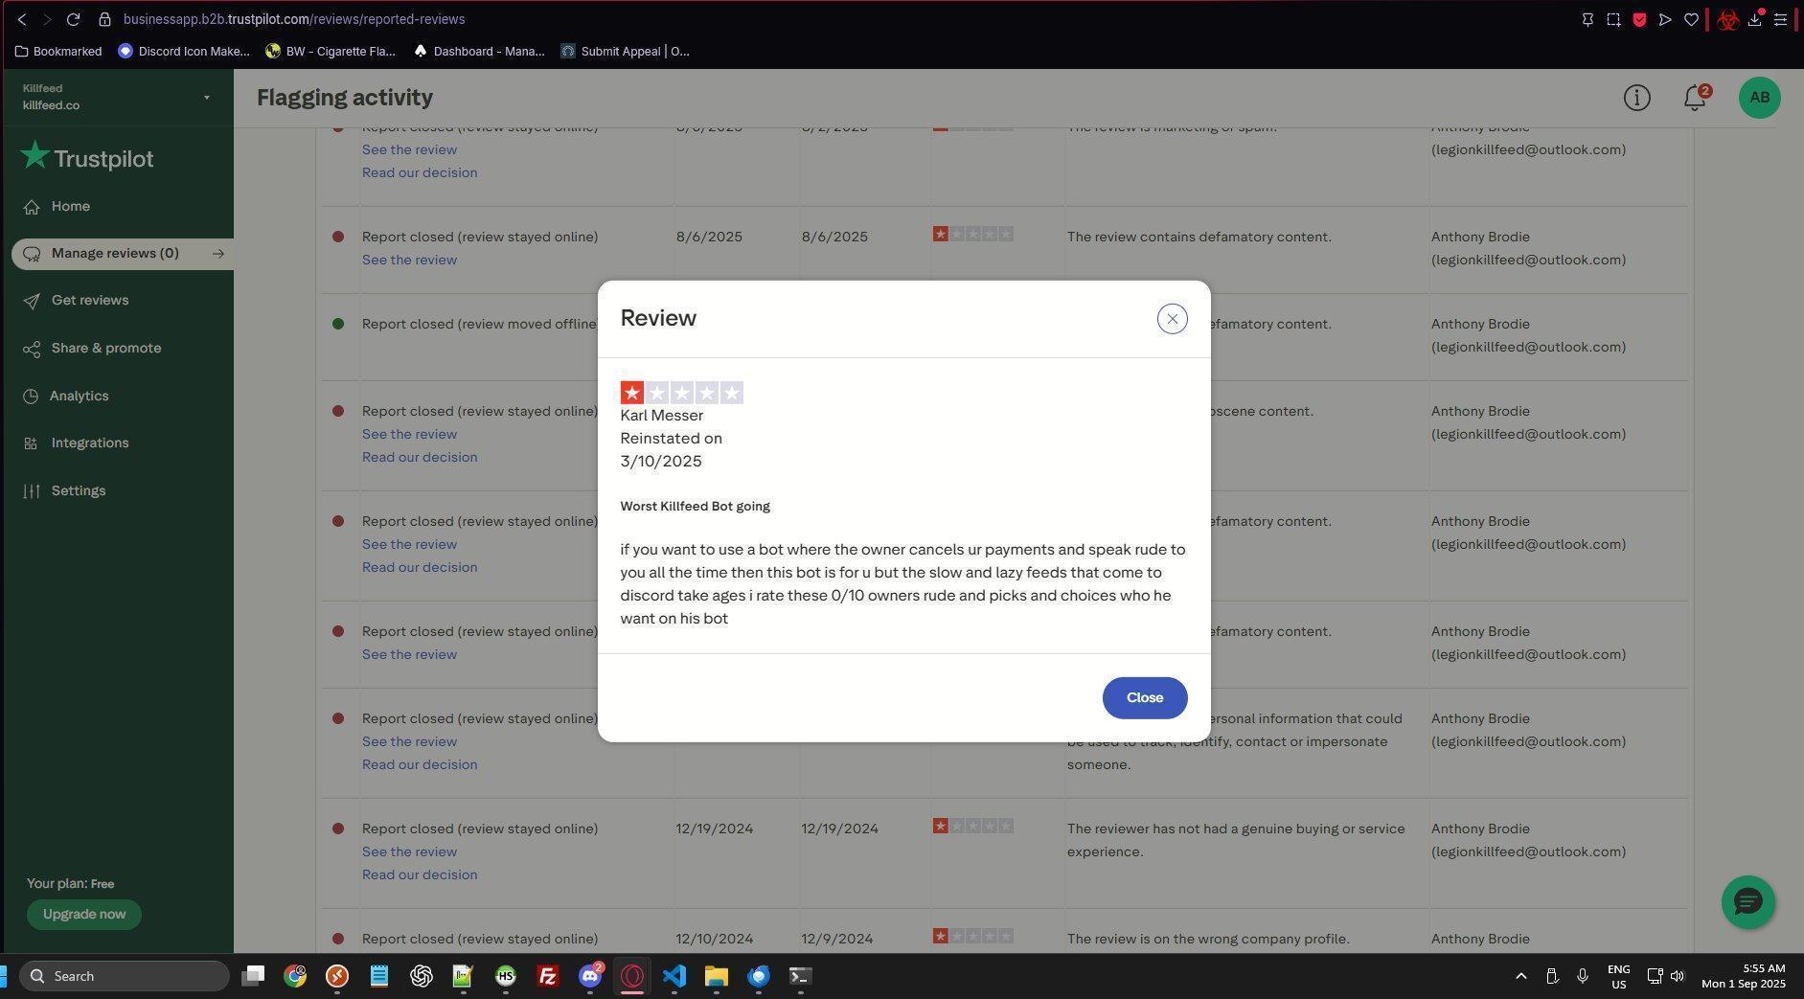Open the browser easy setup menu icon
This screenshot has width=1804, height=999.
click(x=1781, y=19)
